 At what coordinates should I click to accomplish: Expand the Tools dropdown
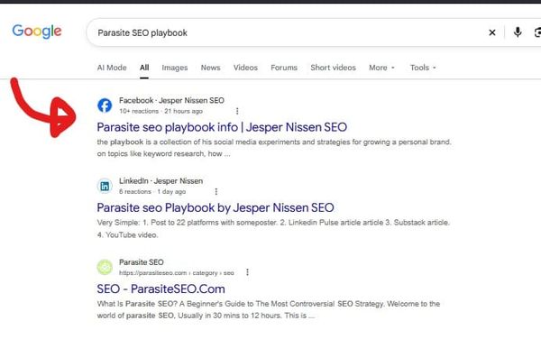(423, 68)
